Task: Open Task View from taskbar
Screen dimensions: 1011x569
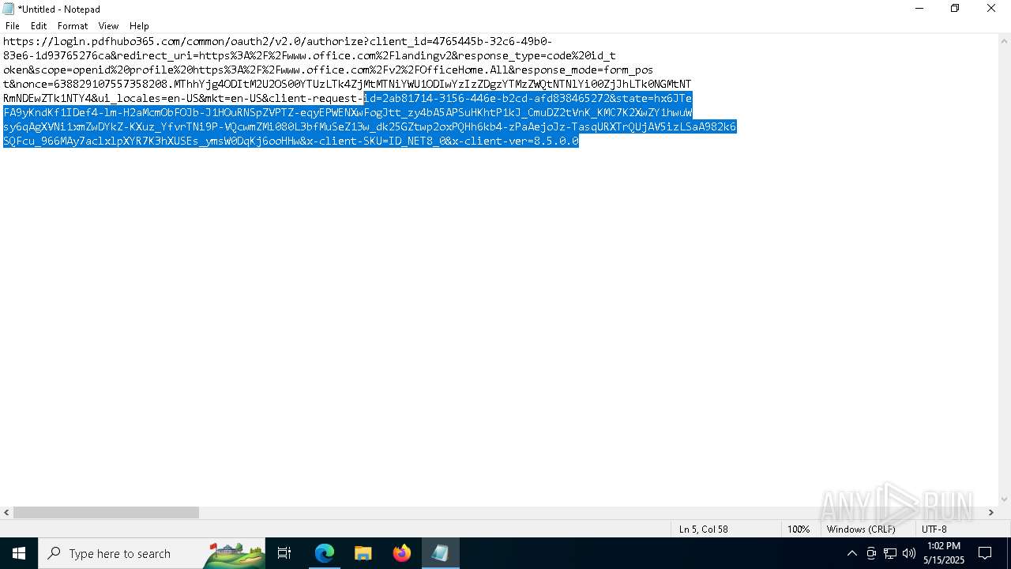Action: (284, 553)
